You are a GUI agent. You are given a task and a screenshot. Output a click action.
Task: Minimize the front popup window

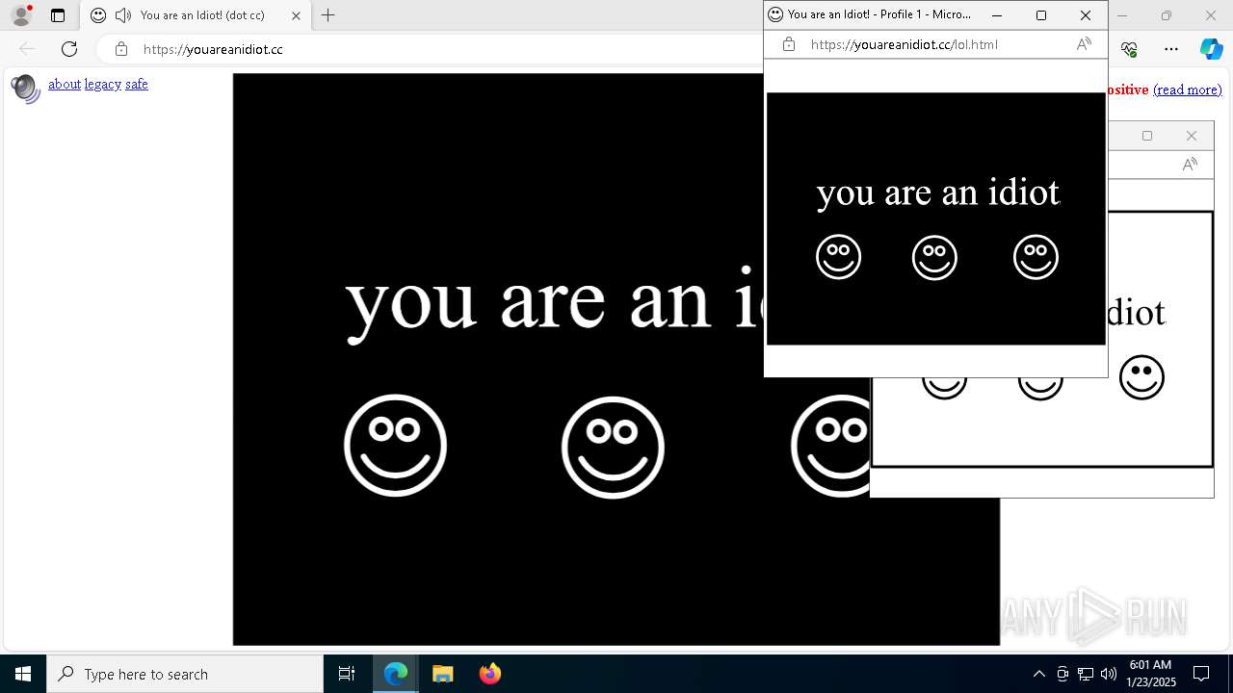coord(997,15)
